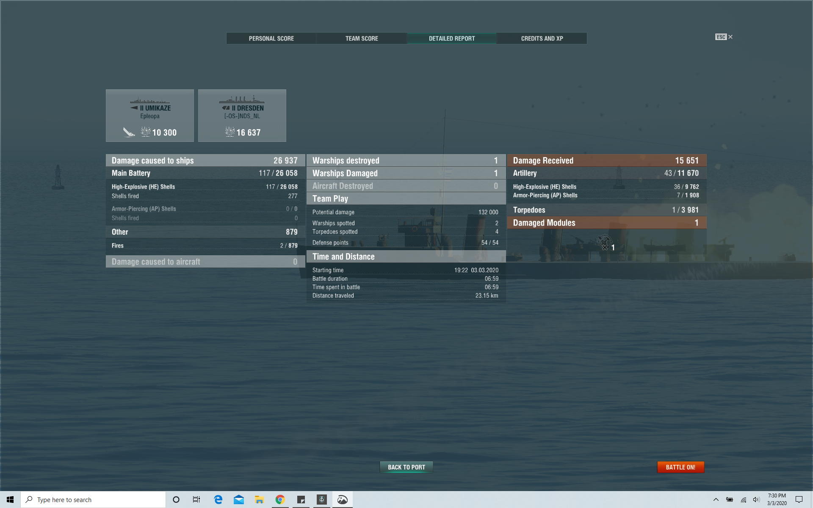Image resolution: width=813 pixels, height=508 pixels.
Task: Open World of Warships taskbar icon
Action: click(322, 500)
